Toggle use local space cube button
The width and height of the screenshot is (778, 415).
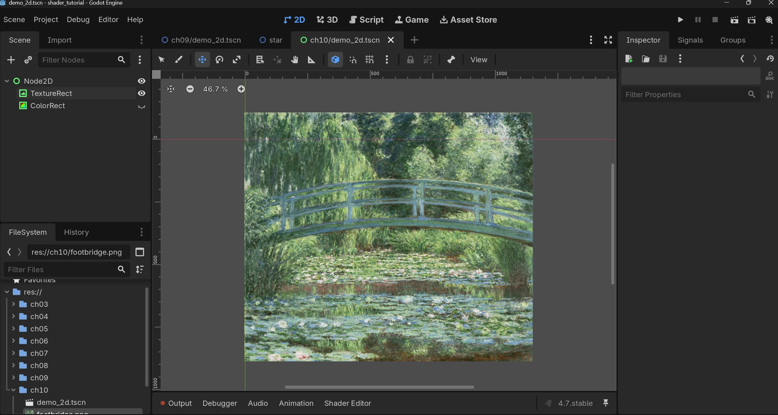pyautogui.click(x=335, y=59)
